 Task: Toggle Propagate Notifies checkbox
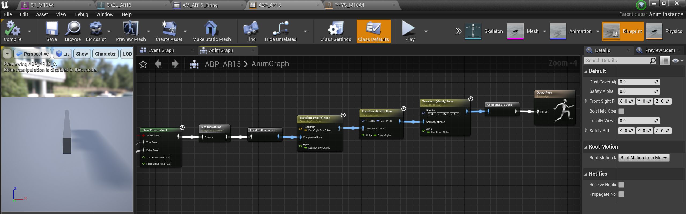pyautogui.click(x=621, y=194)
